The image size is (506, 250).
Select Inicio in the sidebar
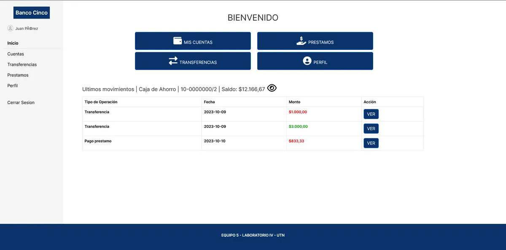pos(13,43)
